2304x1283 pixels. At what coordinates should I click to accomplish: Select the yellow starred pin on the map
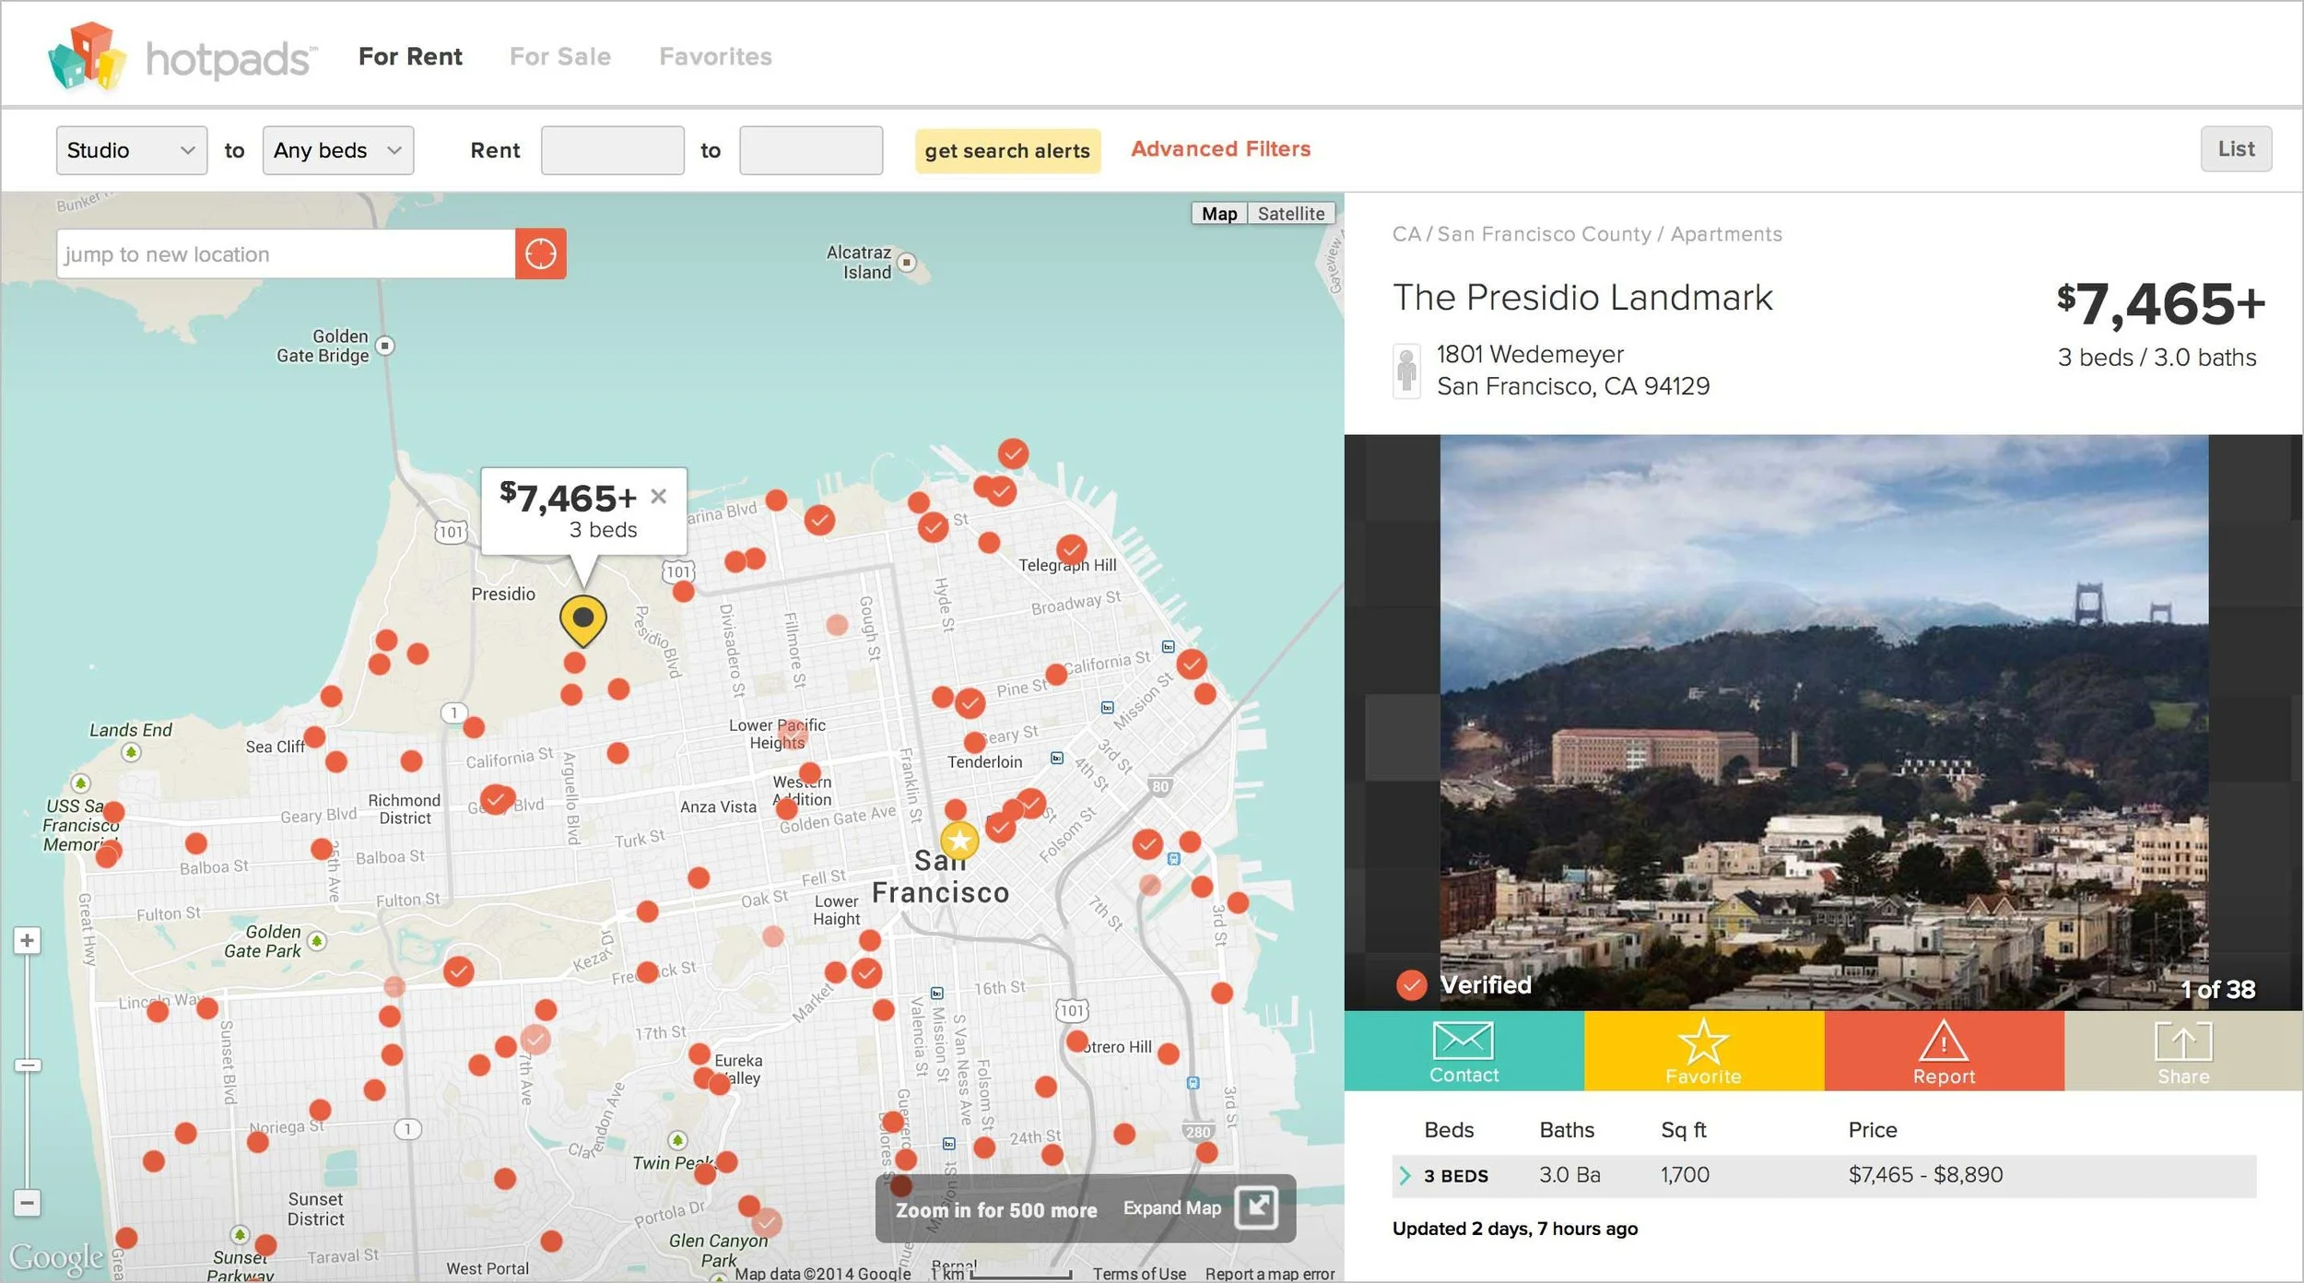pos(958,840)
